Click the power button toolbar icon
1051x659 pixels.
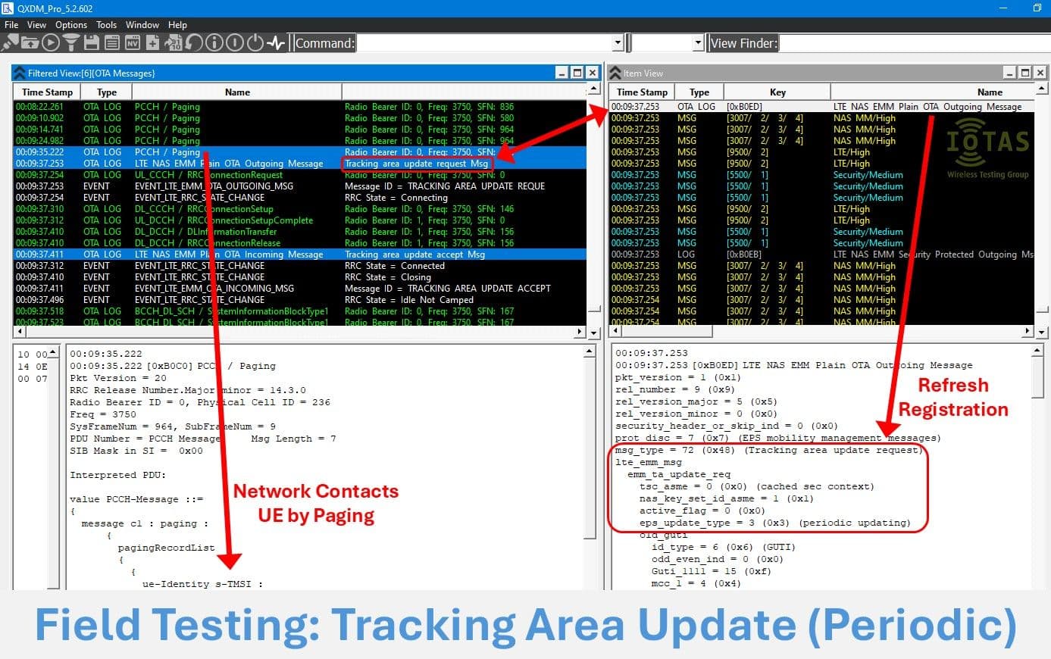pos(255,43)
